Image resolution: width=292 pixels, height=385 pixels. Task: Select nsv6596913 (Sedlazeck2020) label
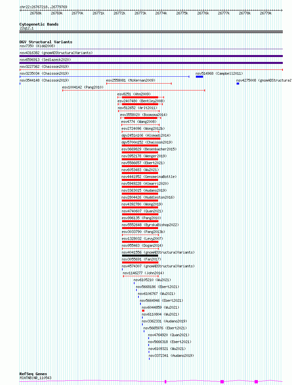[x=45, y=60]
